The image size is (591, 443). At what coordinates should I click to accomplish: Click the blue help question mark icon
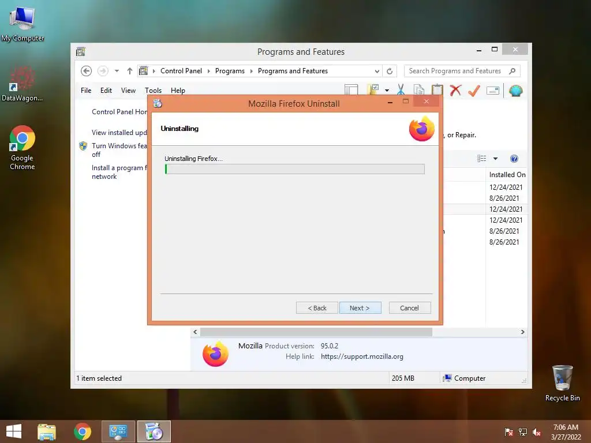click(x=514, y=159)
